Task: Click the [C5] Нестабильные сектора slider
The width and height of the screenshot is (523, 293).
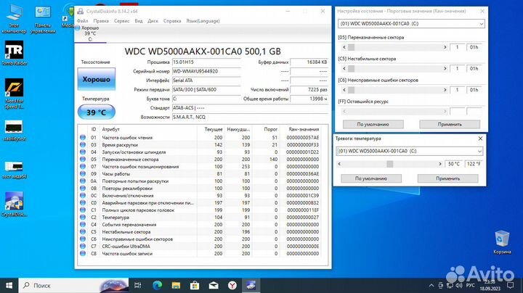Action: pos(394,69)
